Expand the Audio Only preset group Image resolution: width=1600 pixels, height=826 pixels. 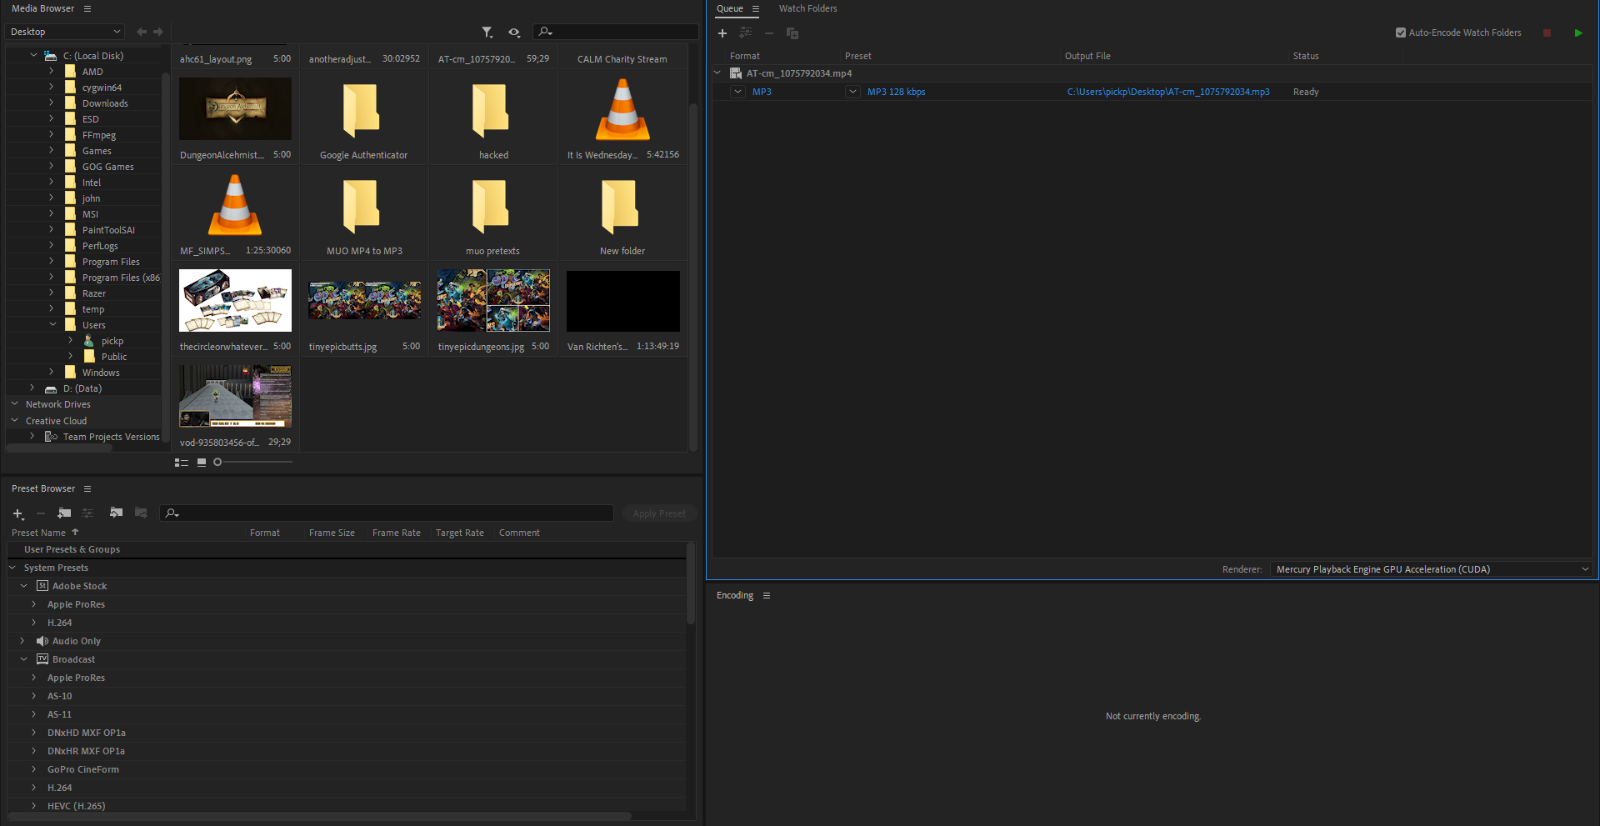22,641
